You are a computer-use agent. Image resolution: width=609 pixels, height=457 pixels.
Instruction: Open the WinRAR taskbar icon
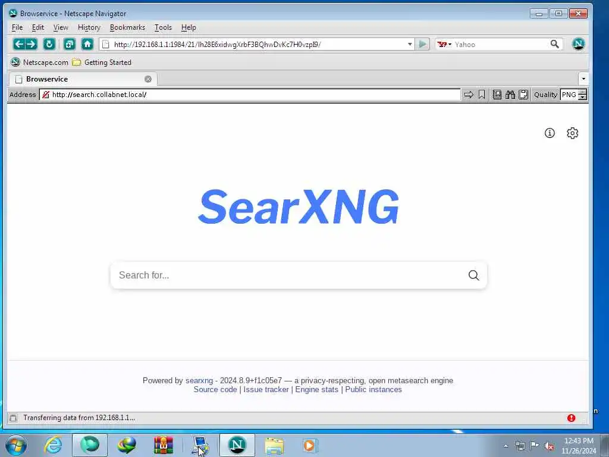(163, 445)
